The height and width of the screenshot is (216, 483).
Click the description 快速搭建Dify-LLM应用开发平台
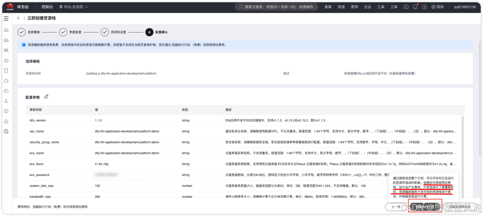(x=380, y=73)
